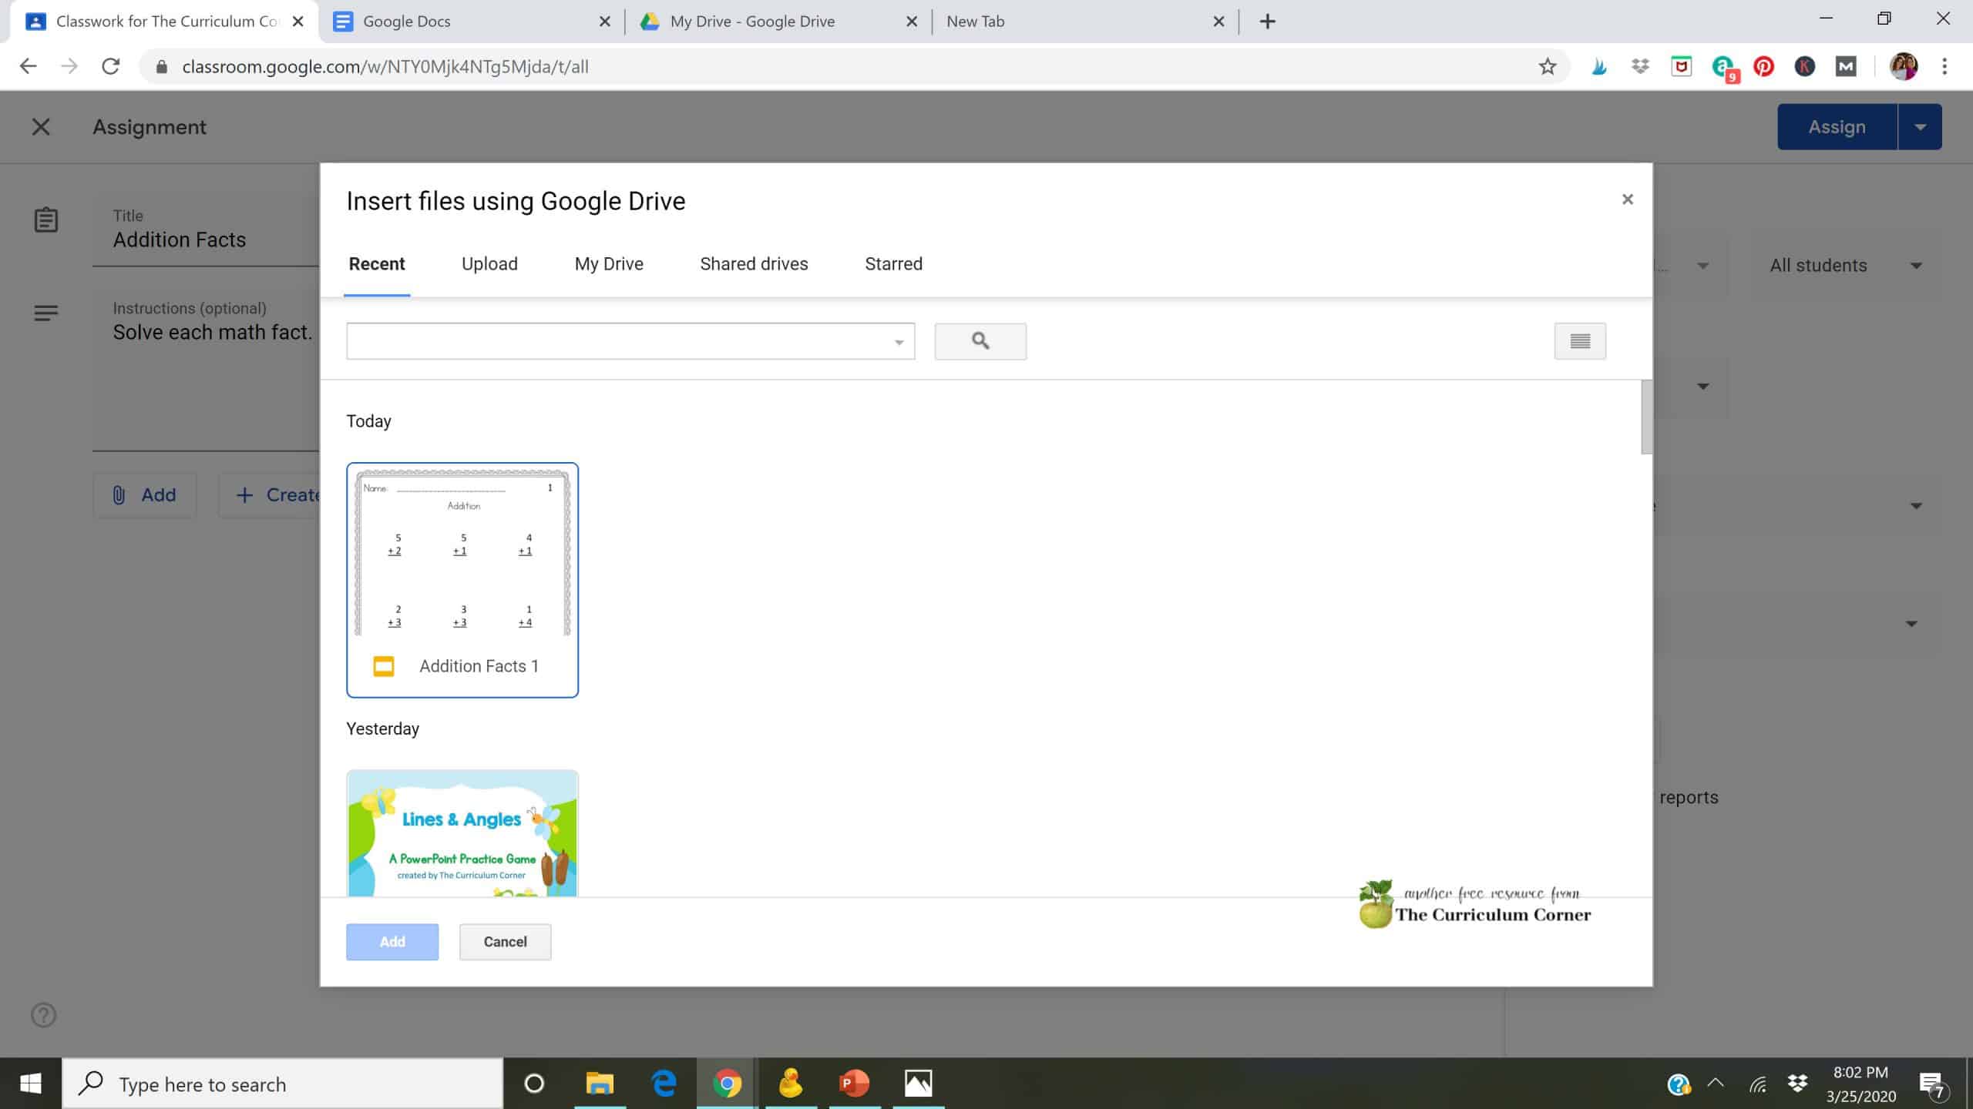This screenshot has height=1109, width=1973.
Task: Click the Help question mark icon
Action: [44, 1015]
